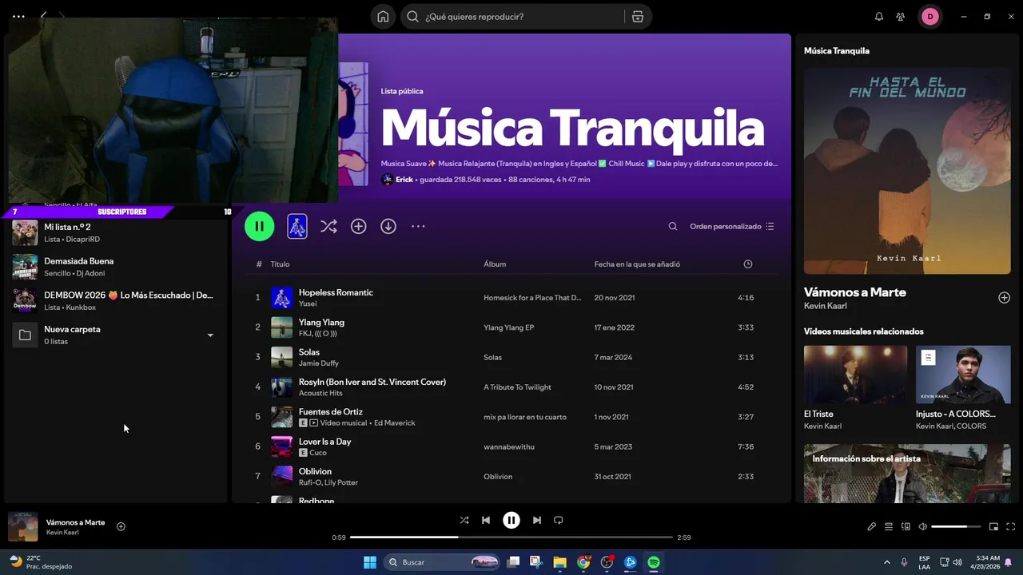
Task: Play El Triste music video
Action: pos(855,375)
